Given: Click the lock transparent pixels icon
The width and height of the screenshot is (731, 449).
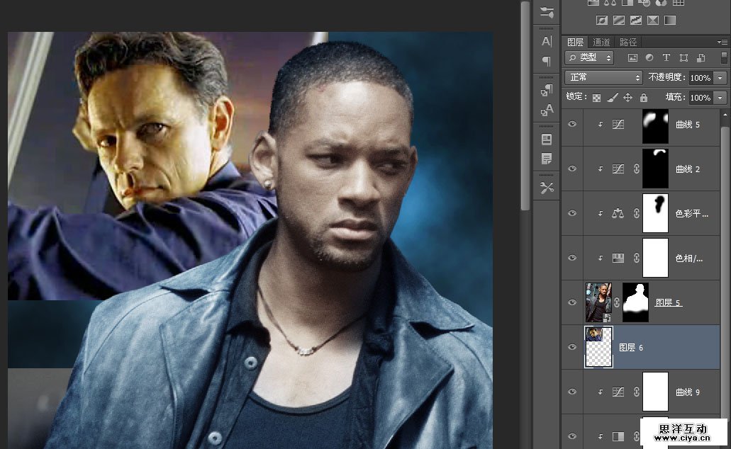Looking at the screenshot, I should pos(596,97).
